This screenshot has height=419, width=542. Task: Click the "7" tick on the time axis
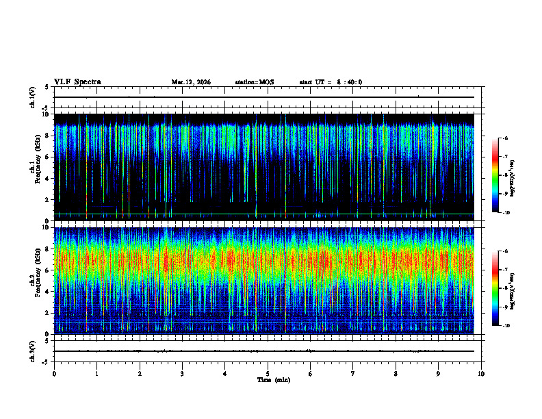click(x=353, y=374)
